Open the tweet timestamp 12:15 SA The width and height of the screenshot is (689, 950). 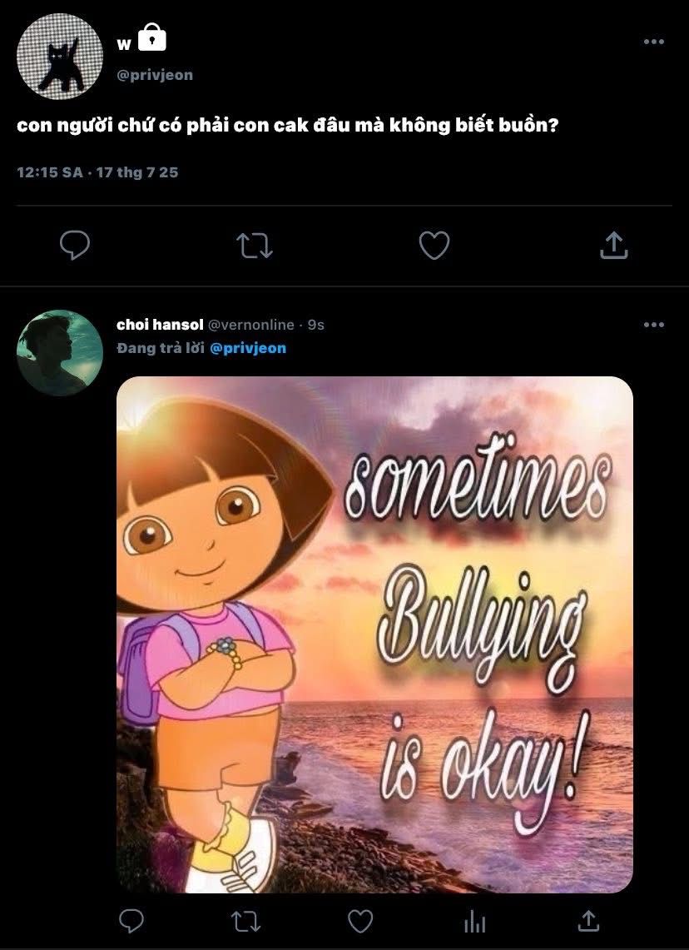coord(50,173)
